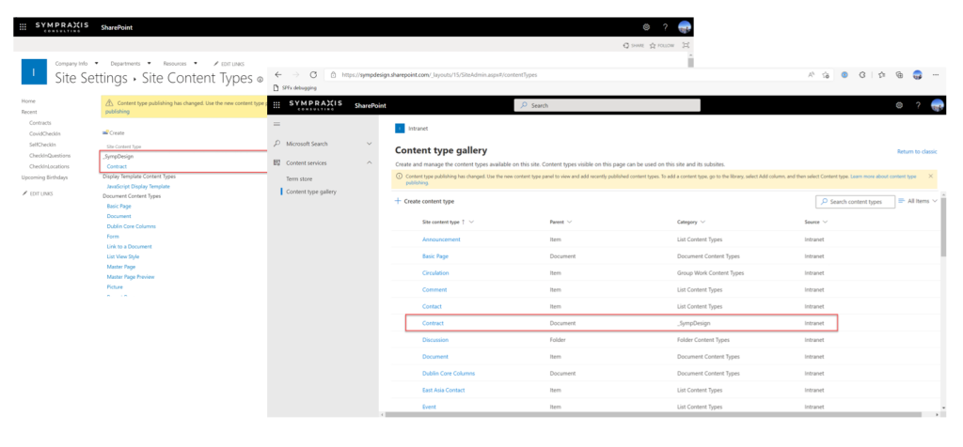The height and width of the screenshot is (447, 963).
Task: Open Source column header dropdown
Action: [825, 222]
